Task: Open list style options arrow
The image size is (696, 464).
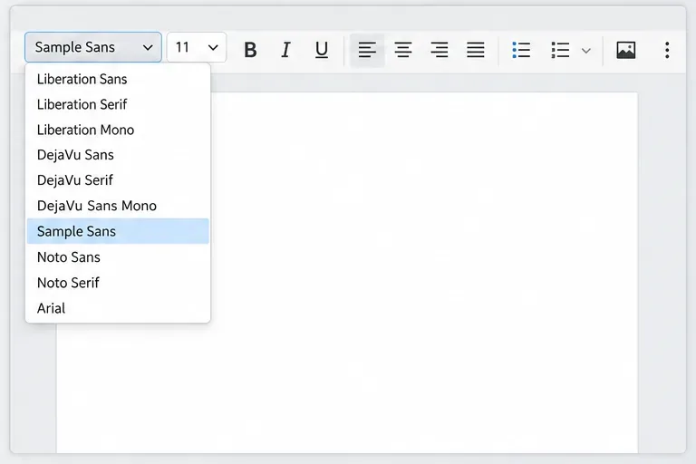Action: pyautogui.click(x=586, y=51)
